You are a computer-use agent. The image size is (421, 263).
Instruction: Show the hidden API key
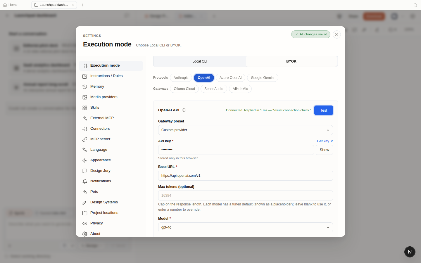pyautogui.click(x=324, y=150)
